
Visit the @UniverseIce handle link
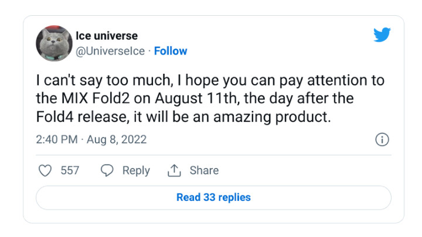[110, 51]
